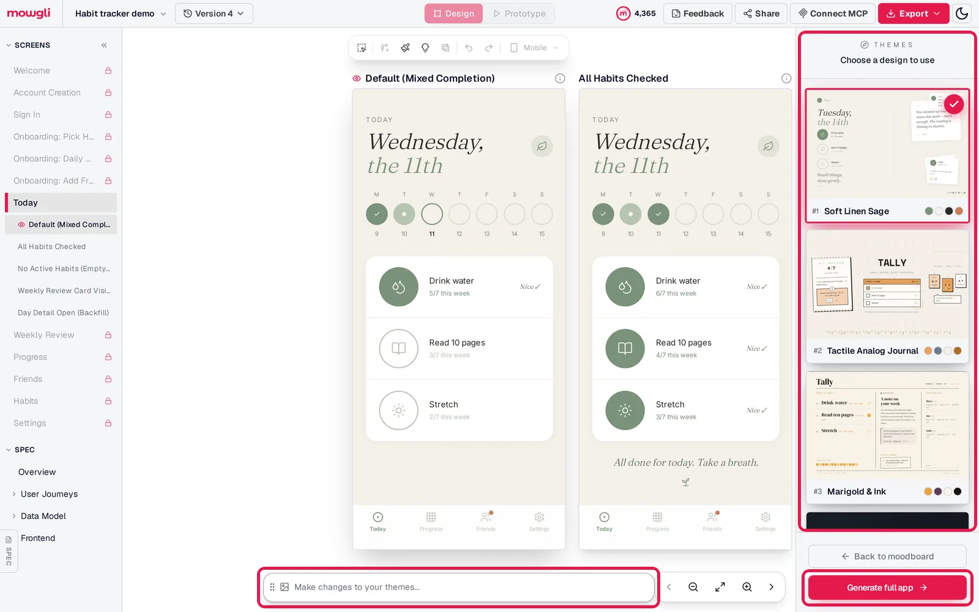Show info for All Habits Checked screen
This screenshot has width=979, height=612.
pyautogui.click(x=786, y=78)
